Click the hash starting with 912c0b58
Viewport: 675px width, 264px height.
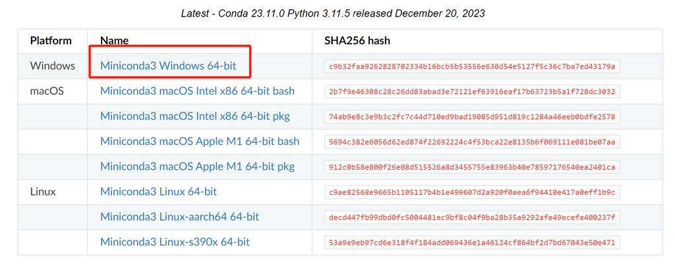(472, 167)
